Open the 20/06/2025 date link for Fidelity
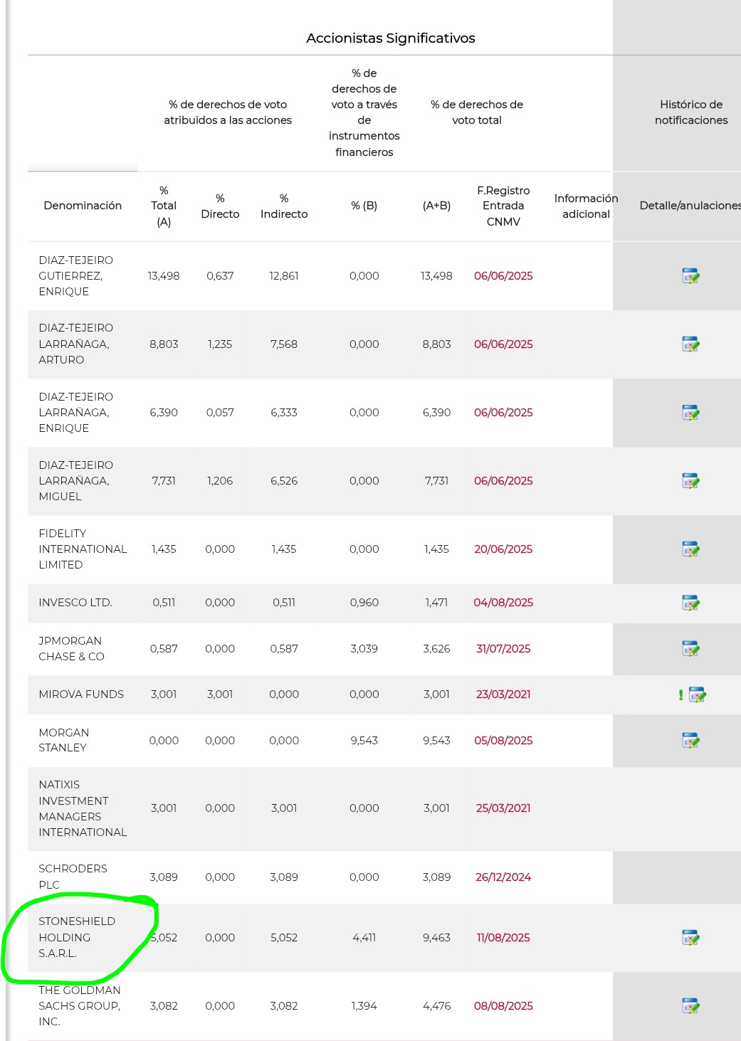Viewport: 741px width, 1041px height. pyautogui.click(x=503, y=549)
